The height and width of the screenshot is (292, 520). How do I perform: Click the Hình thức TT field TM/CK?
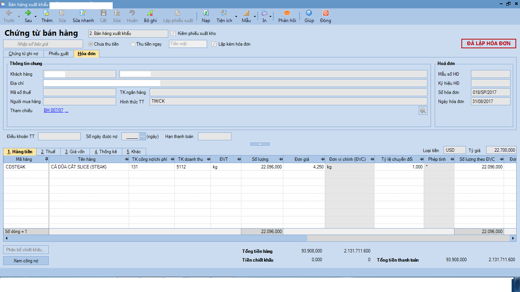click(289, 102)
